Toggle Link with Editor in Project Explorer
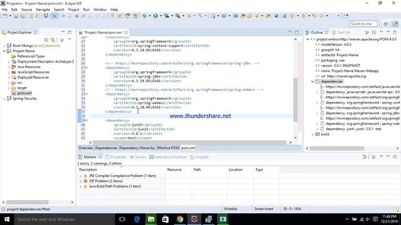The height and width of the screenshot is (225, 401). (53, 40)
